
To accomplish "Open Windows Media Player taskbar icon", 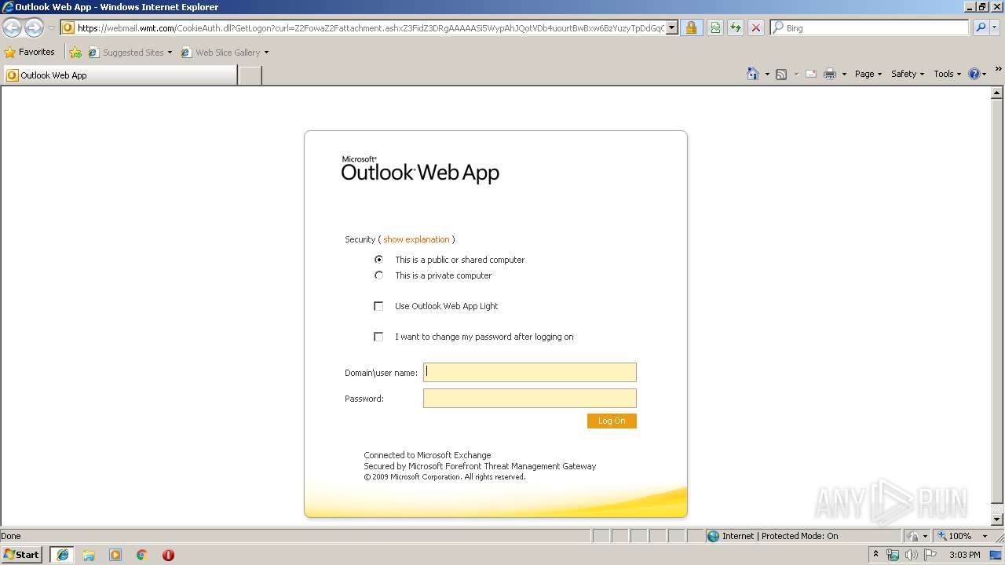I will (115, 555).
